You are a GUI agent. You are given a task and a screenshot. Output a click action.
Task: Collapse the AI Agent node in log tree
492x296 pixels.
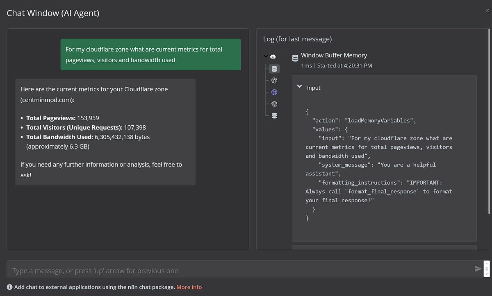[x=266, y=56]
